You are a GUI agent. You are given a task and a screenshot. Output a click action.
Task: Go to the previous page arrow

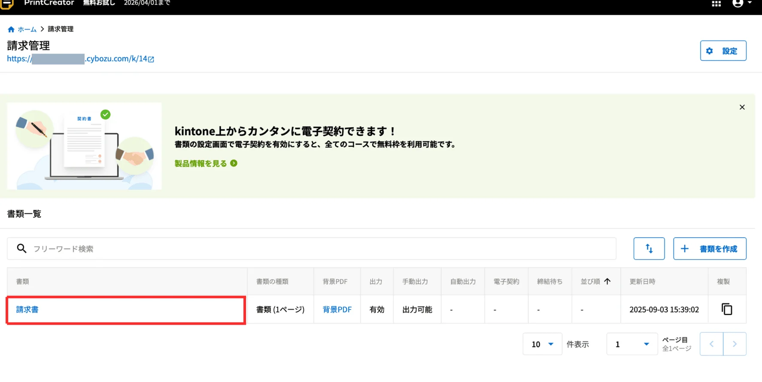click(x=711, y=344)
